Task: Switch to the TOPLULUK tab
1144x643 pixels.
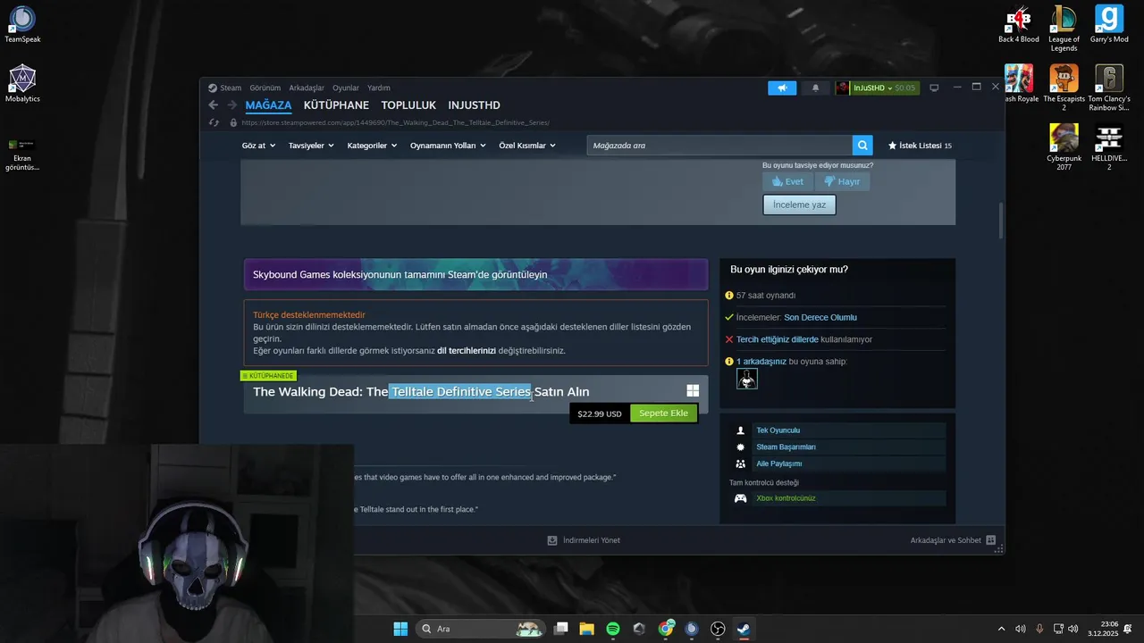Action: coord(408,105)
